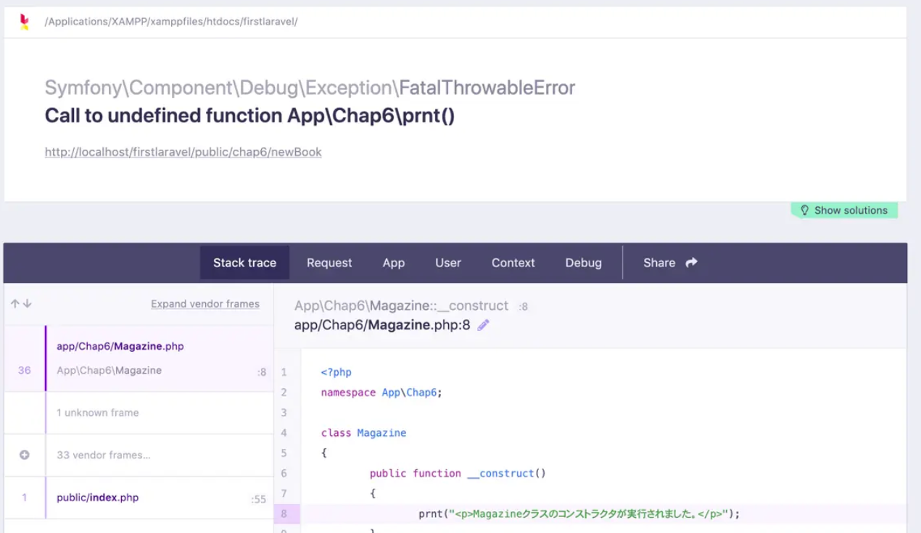Click the Call to undefined function message
Image resolution: width=921 pixels, height=533 pixels.
[250, 116]
